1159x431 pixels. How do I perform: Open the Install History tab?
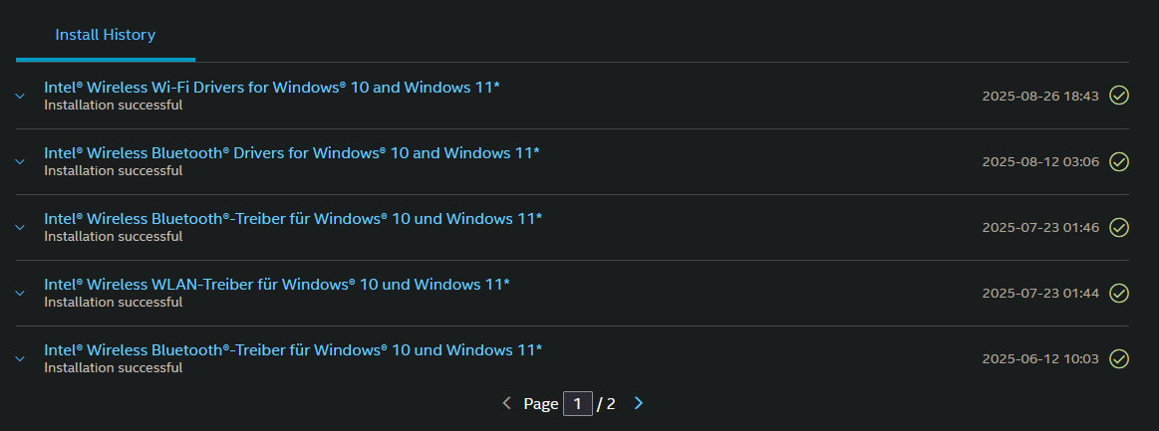[105, 35]
